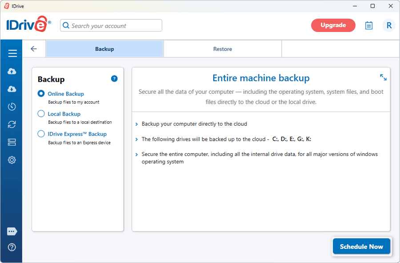Open the sidebar help question mark icon
The image size is (400, 263).
pos(12,247)
